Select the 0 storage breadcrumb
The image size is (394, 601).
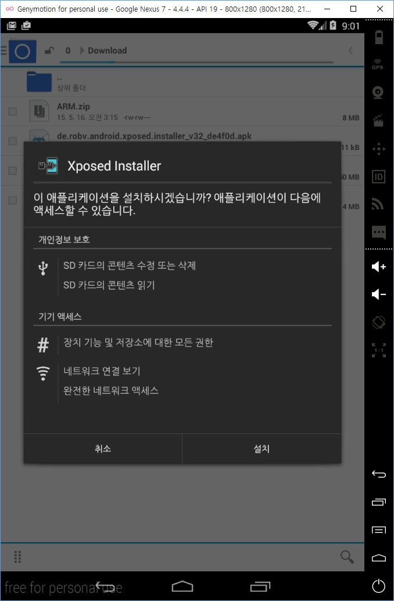pos(68,51)
